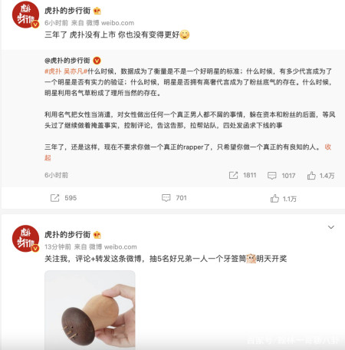Open the #虎扑 吴亦凡# hashtag topic
345x350 pixels.
click(66, 71)
